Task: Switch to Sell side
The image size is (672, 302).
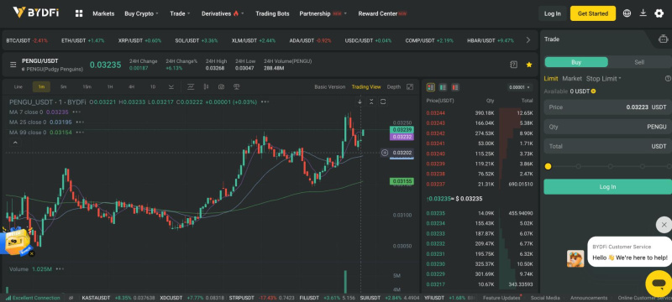Action: click(639, 62)
